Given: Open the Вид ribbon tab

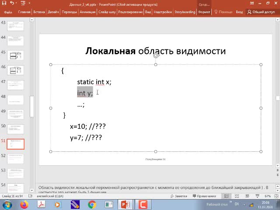Looking at the screenshot, I should 148,12.
